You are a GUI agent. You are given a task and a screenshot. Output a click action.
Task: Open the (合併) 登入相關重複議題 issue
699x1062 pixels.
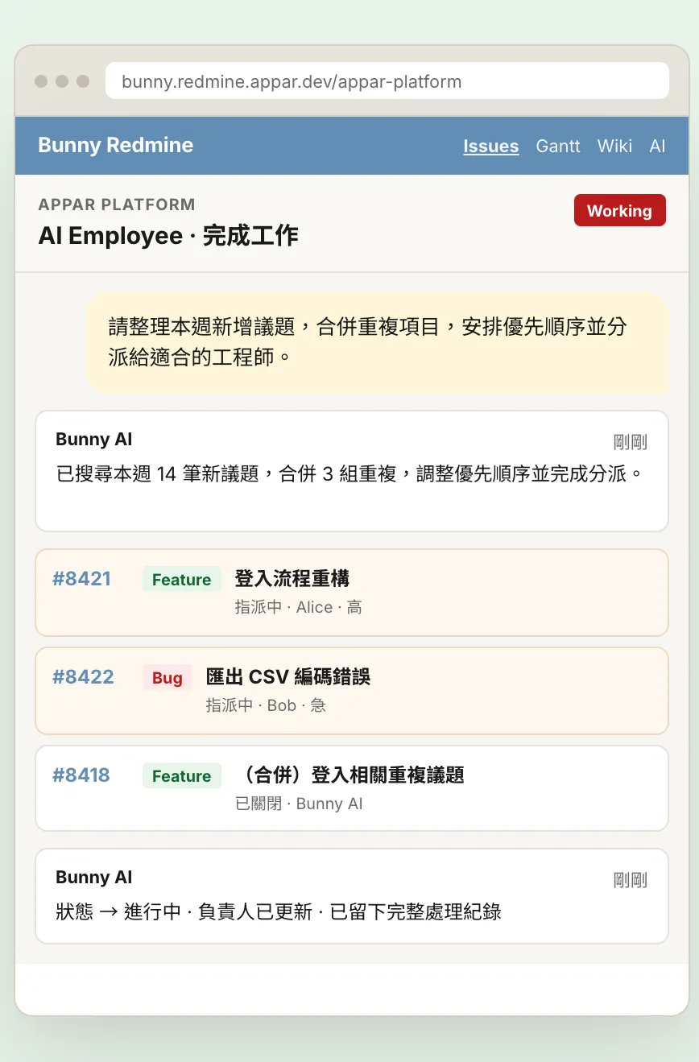click(x=349, y=775)
